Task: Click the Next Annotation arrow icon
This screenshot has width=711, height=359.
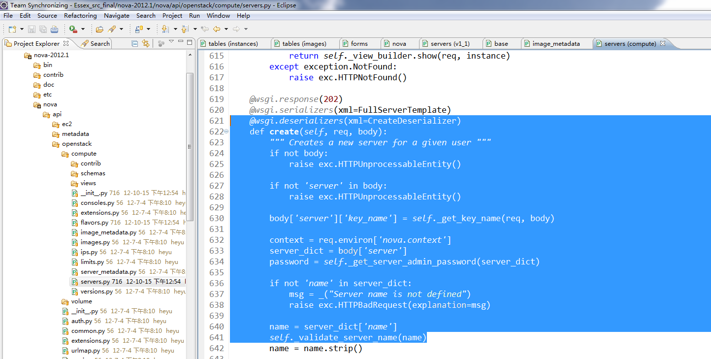Action: click(x=165, y=29)
